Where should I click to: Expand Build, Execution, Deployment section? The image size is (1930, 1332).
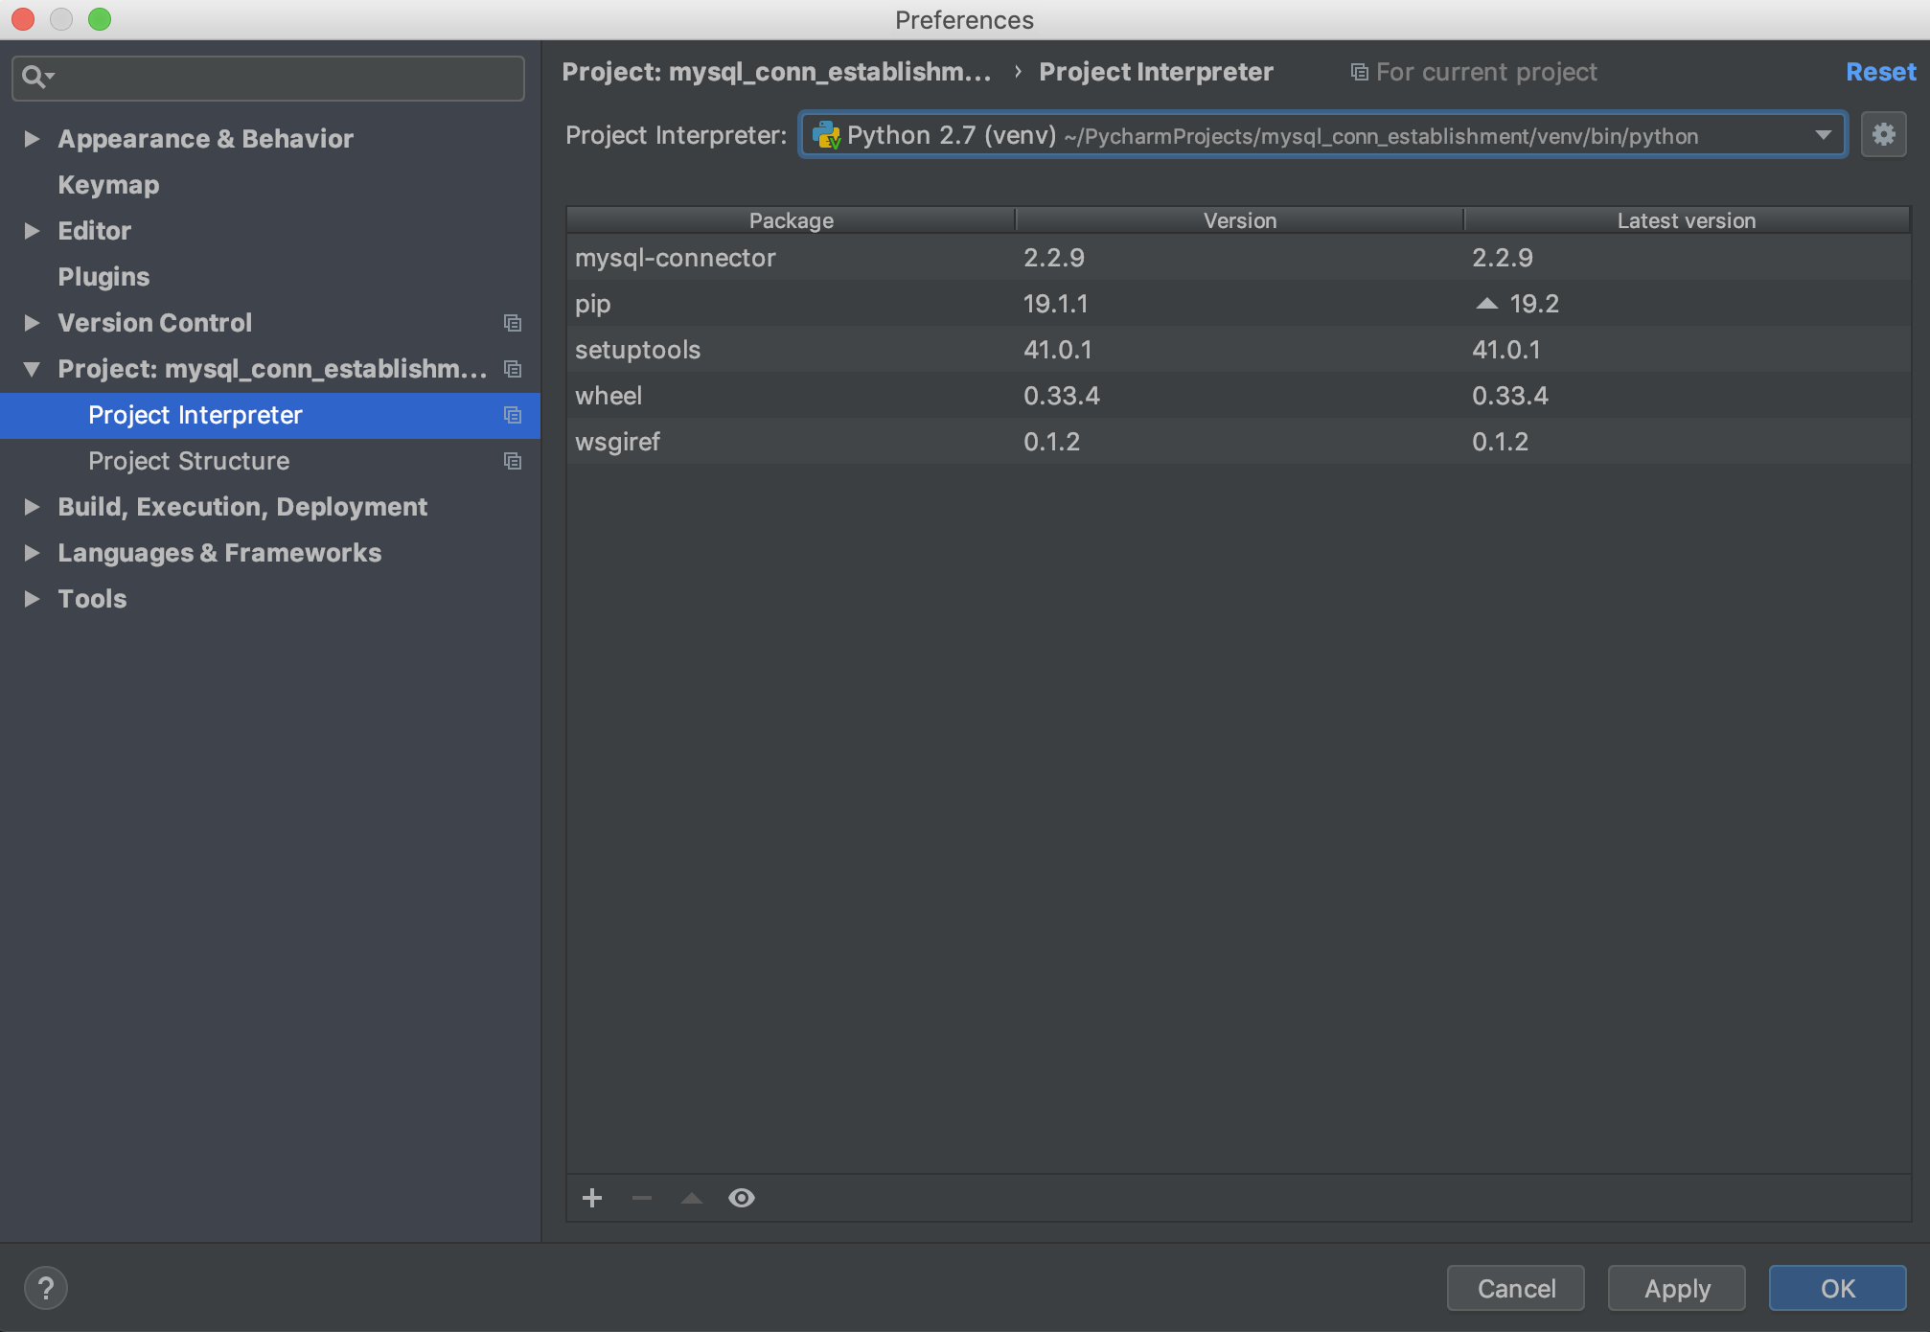click(x=32, y=507)
